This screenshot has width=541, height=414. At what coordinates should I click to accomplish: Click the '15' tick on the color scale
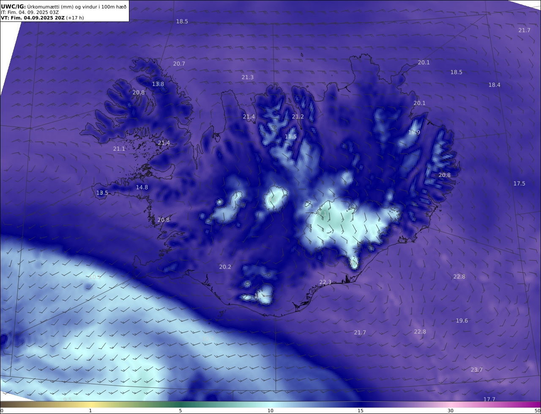(x=361, y=411)
